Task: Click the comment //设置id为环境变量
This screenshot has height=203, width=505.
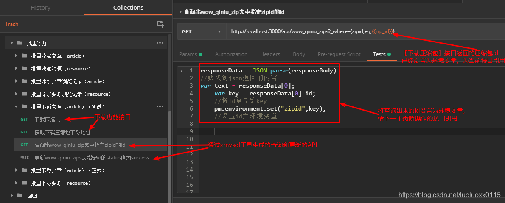Action: 246,116
